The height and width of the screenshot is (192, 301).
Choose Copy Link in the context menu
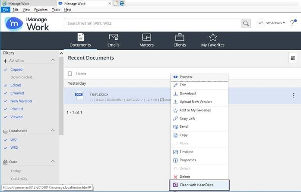click(x=199, y=118)
